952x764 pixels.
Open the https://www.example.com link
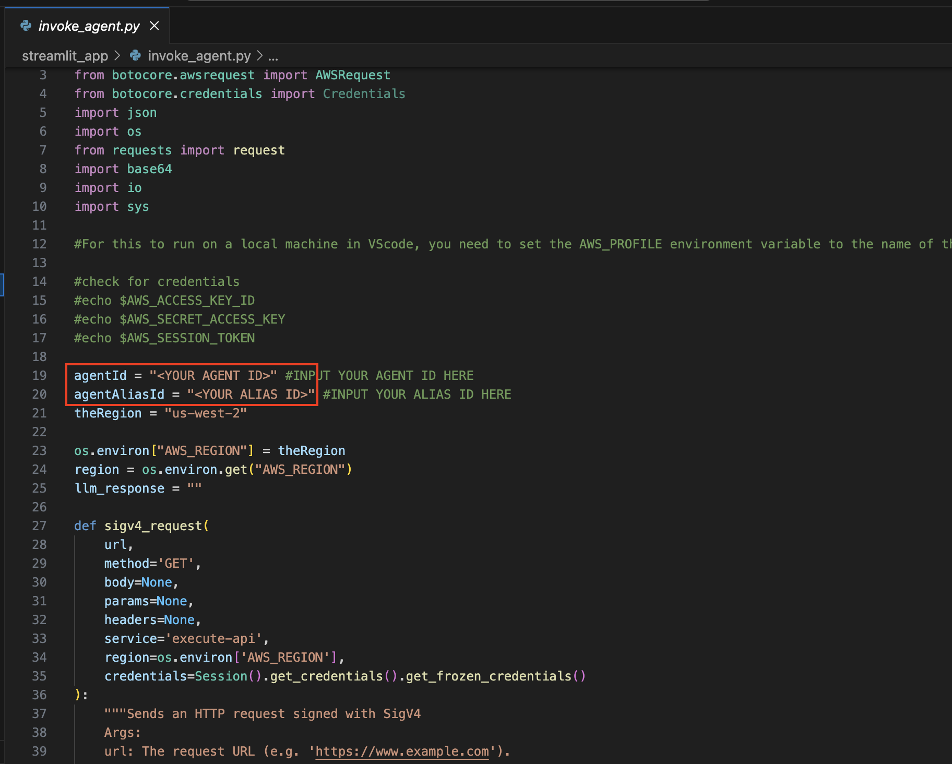(402, 751)
